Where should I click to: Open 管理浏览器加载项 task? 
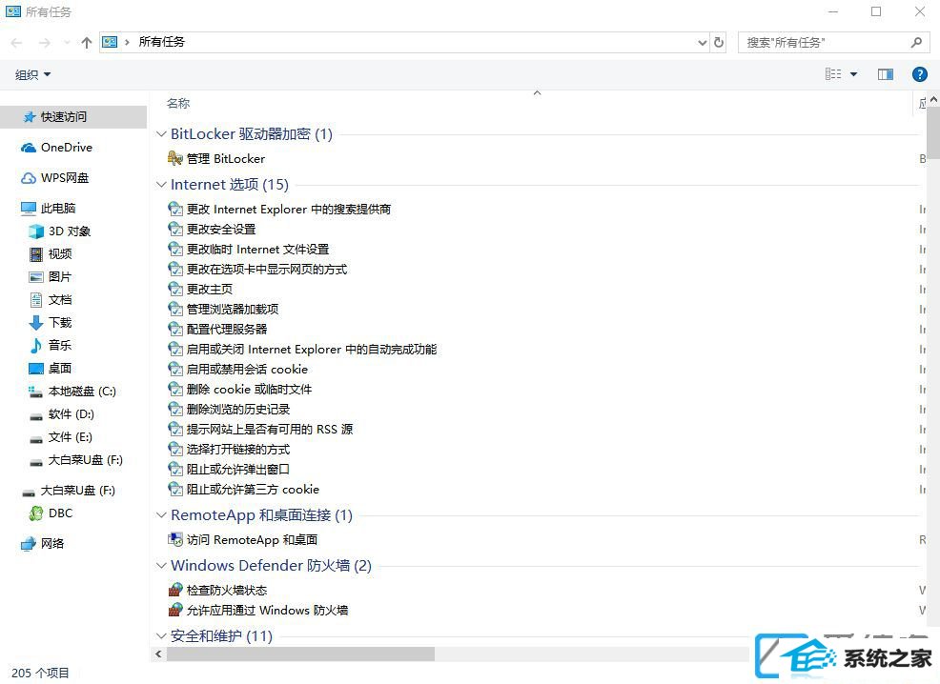(x=224, y=309)
